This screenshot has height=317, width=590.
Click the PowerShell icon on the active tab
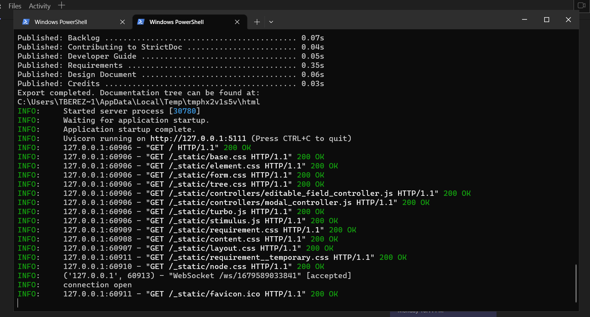tap(141, 22)
